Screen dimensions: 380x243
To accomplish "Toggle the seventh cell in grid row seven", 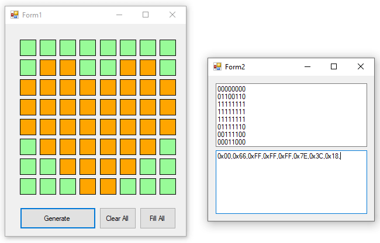I will 148,167.
